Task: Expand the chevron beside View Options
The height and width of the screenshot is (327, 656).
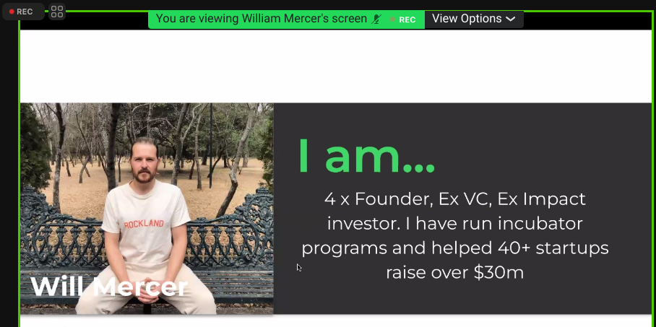Action: click(x=510, y=19)
